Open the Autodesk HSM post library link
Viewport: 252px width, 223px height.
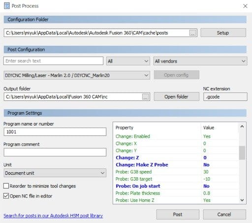[53, 216]
